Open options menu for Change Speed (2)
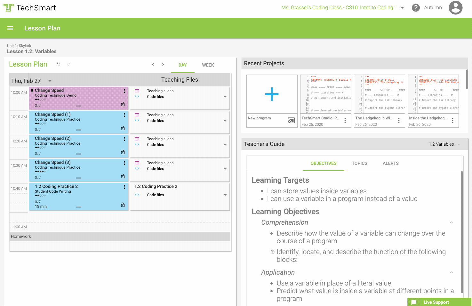This screenshot has height=306, width=472. point(124,139)
